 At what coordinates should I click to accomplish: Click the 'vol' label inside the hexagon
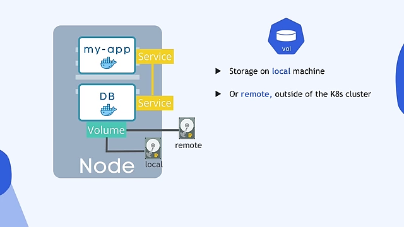(x=286, y=49)
